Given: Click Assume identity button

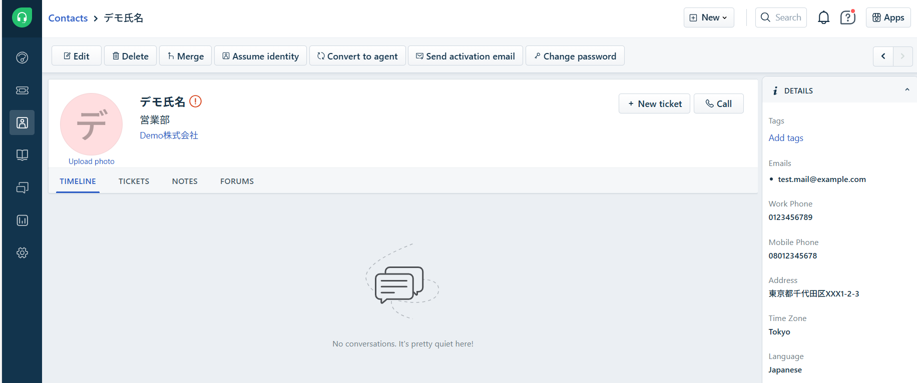Looking at the screenshot, I should pyautogui.click(x=260, y=56).
